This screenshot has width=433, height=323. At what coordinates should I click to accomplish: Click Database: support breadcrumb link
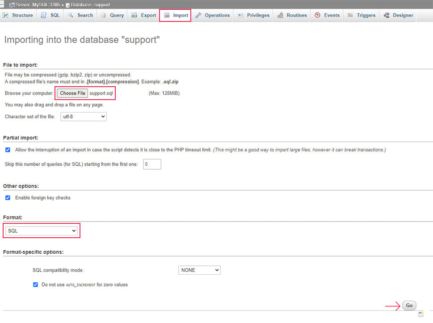click(x=90, y=5)
